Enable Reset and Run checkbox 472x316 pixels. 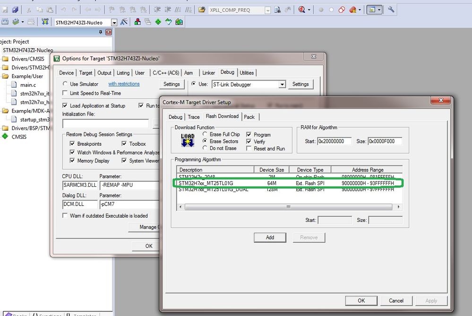click(249, 149)
